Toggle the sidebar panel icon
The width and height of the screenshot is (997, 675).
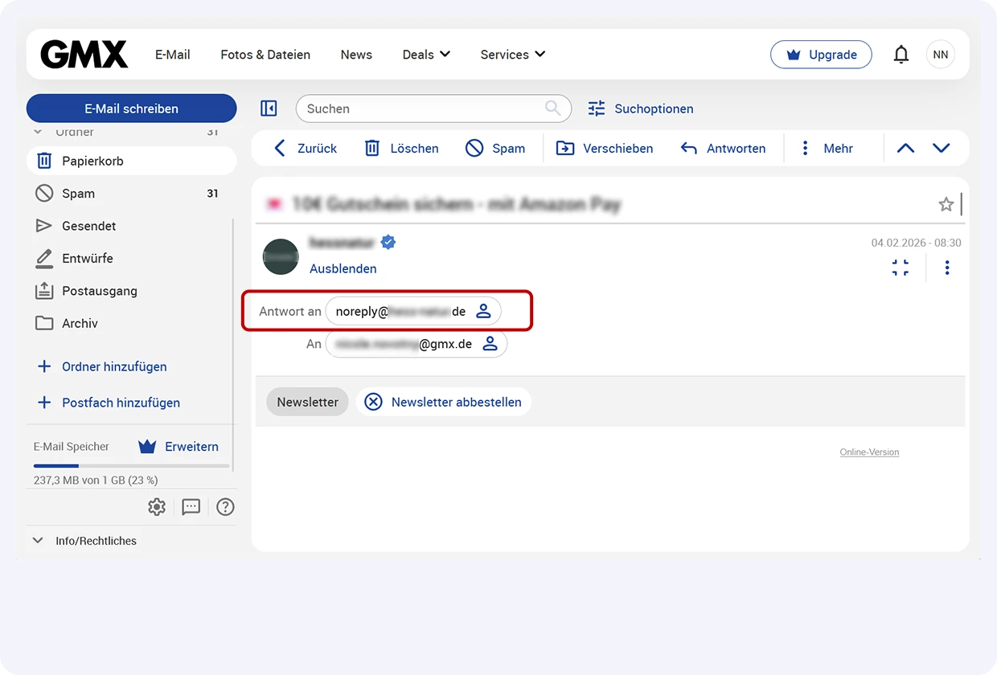[x=269, y=108]
